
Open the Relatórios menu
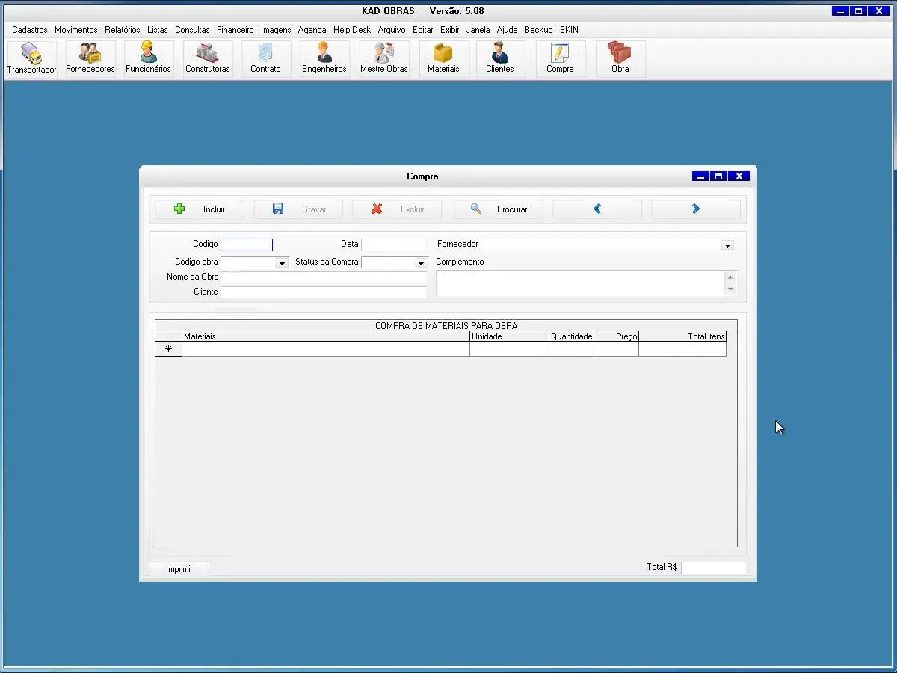tap(122, 30)
